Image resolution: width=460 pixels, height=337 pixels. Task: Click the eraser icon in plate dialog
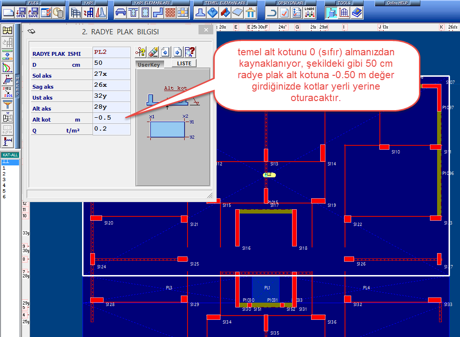pyautogui.click(x=153, y=51)
